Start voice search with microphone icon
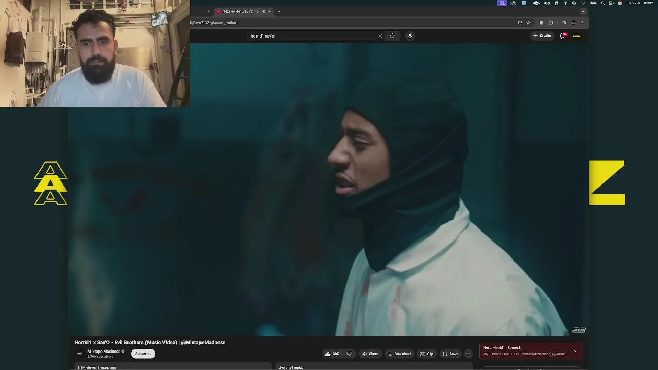The width and height of the screenshot is (658, 370). coord(410,36)
